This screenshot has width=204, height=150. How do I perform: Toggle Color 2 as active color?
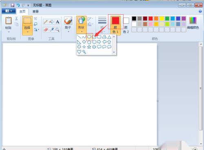coord(126,25)
